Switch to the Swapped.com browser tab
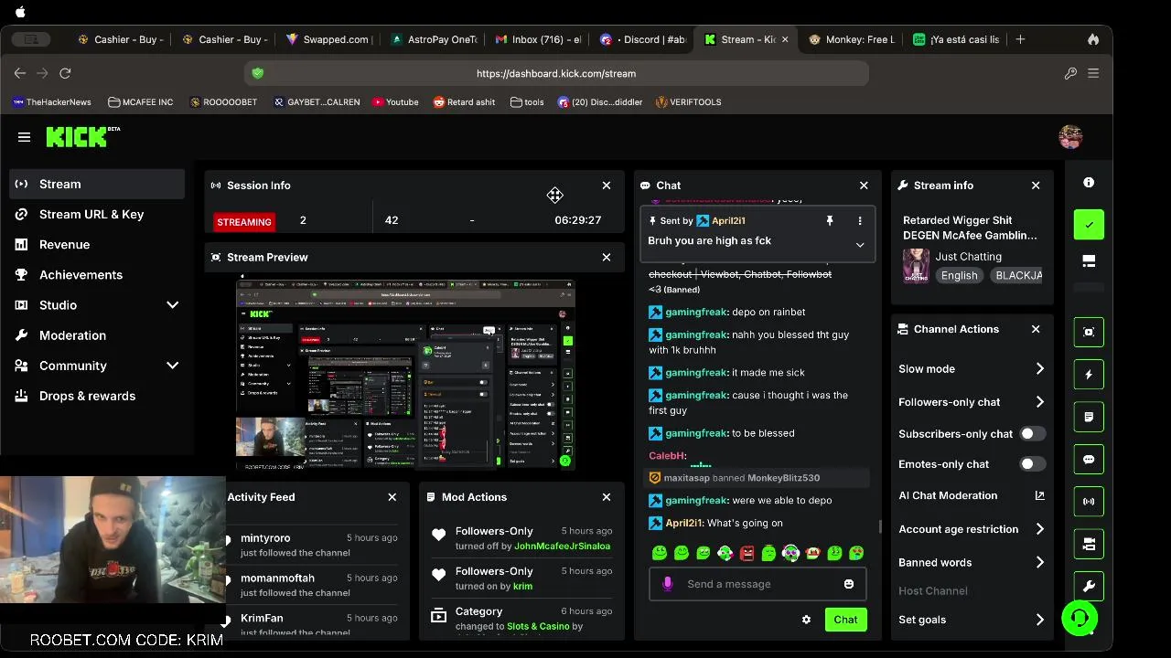Viewport: 1171px width, 658px height. [329, 39]
